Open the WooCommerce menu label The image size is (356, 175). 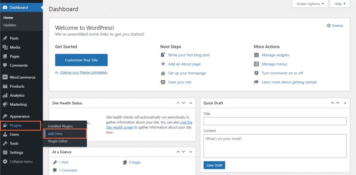[23, 77]
